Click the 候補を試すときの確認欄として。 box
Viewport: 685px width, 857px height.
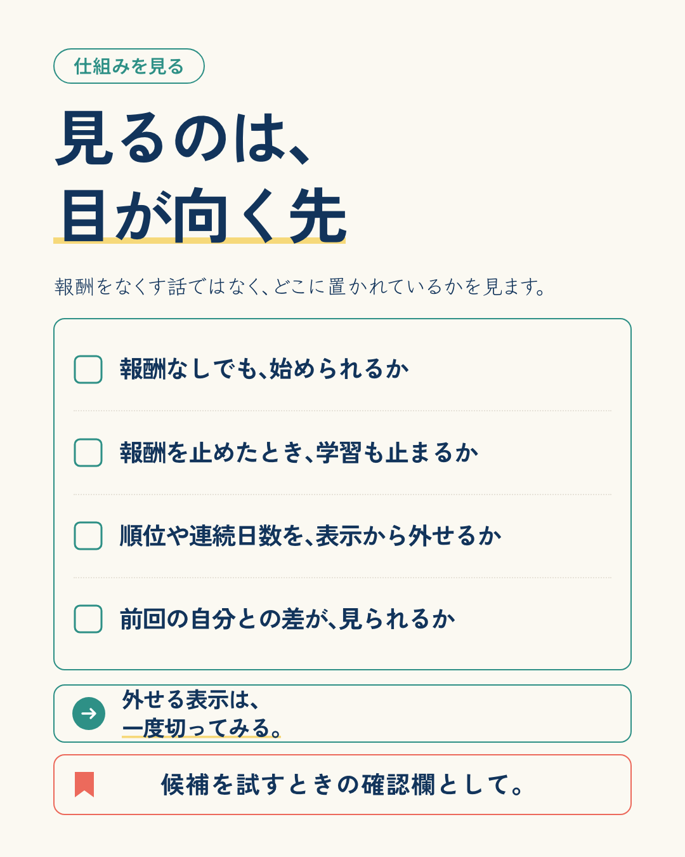click(342, 785)
